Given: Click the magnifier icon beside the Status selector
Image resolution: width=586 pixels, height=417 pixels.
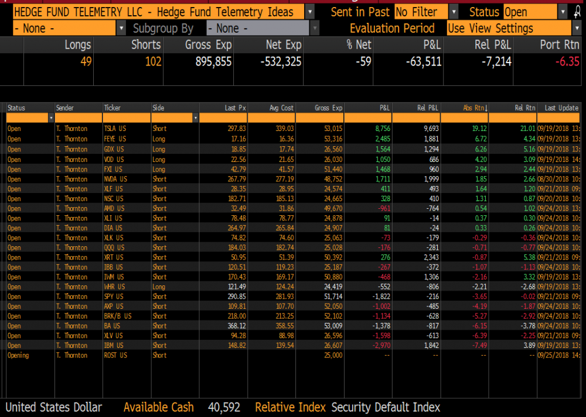Looking at the screenshot, I should click(x=578, y=12).
